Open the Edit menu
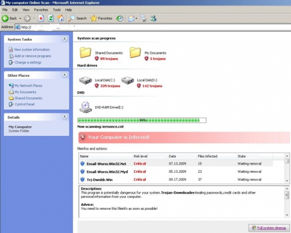The height and width of the screenshot is (233, 291). tap(15, 10)
